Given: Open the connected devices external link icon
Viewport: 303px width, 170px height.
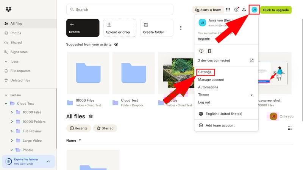Looking at the screenshot, I should coord(251,60).
